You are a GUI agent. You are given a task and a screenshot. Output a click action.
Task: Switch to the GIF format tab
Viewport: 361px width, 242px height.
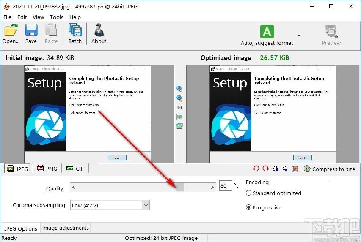75,169
